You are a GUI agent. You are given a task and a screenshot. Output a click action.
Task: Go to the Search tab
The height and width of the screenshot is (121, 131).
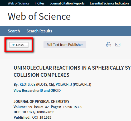[x=14, y=31]
